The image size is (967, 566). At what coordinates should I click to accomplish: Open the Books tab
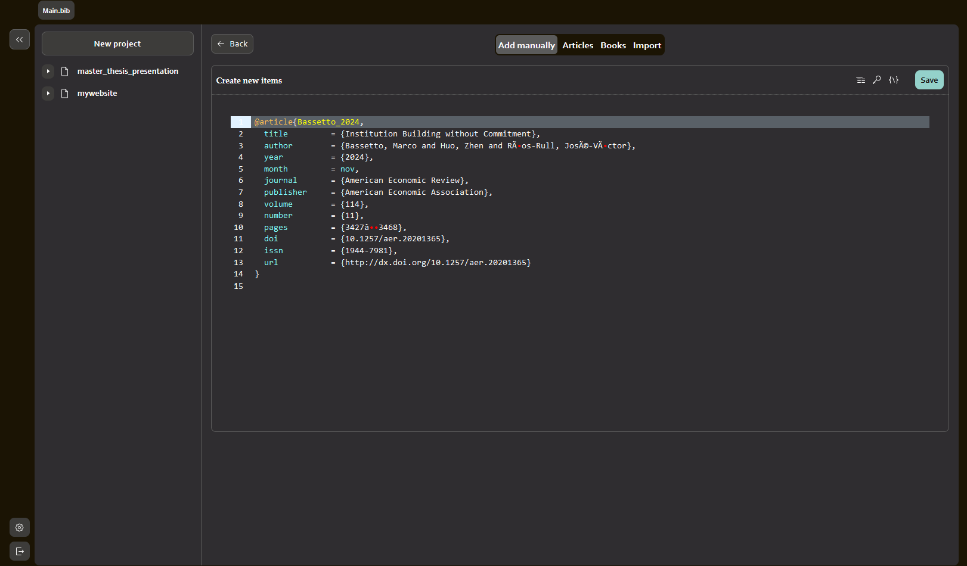(x=613, y=45)
